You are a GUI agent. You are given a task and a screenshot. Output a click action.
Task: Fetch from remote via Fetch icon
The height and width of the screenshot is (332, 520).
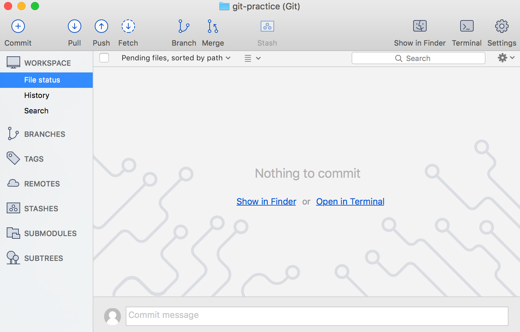pos(128,26)
